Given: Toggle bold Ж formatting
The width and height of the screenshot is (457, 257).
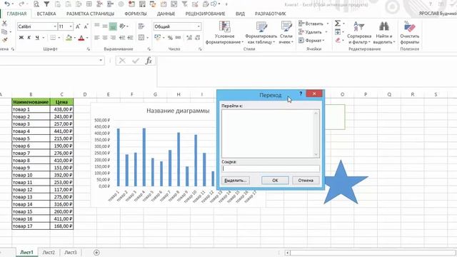Looking at the screenshot, I should coord(21,38).
